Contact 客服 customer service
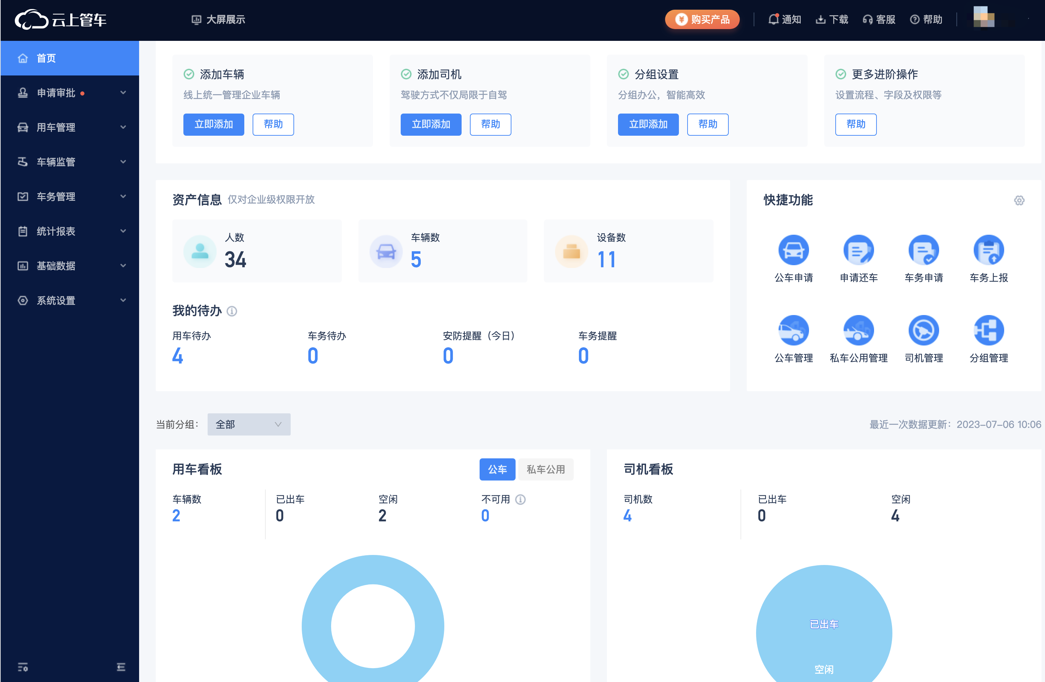Screen dimensions: 1045x682 point(879,19)
